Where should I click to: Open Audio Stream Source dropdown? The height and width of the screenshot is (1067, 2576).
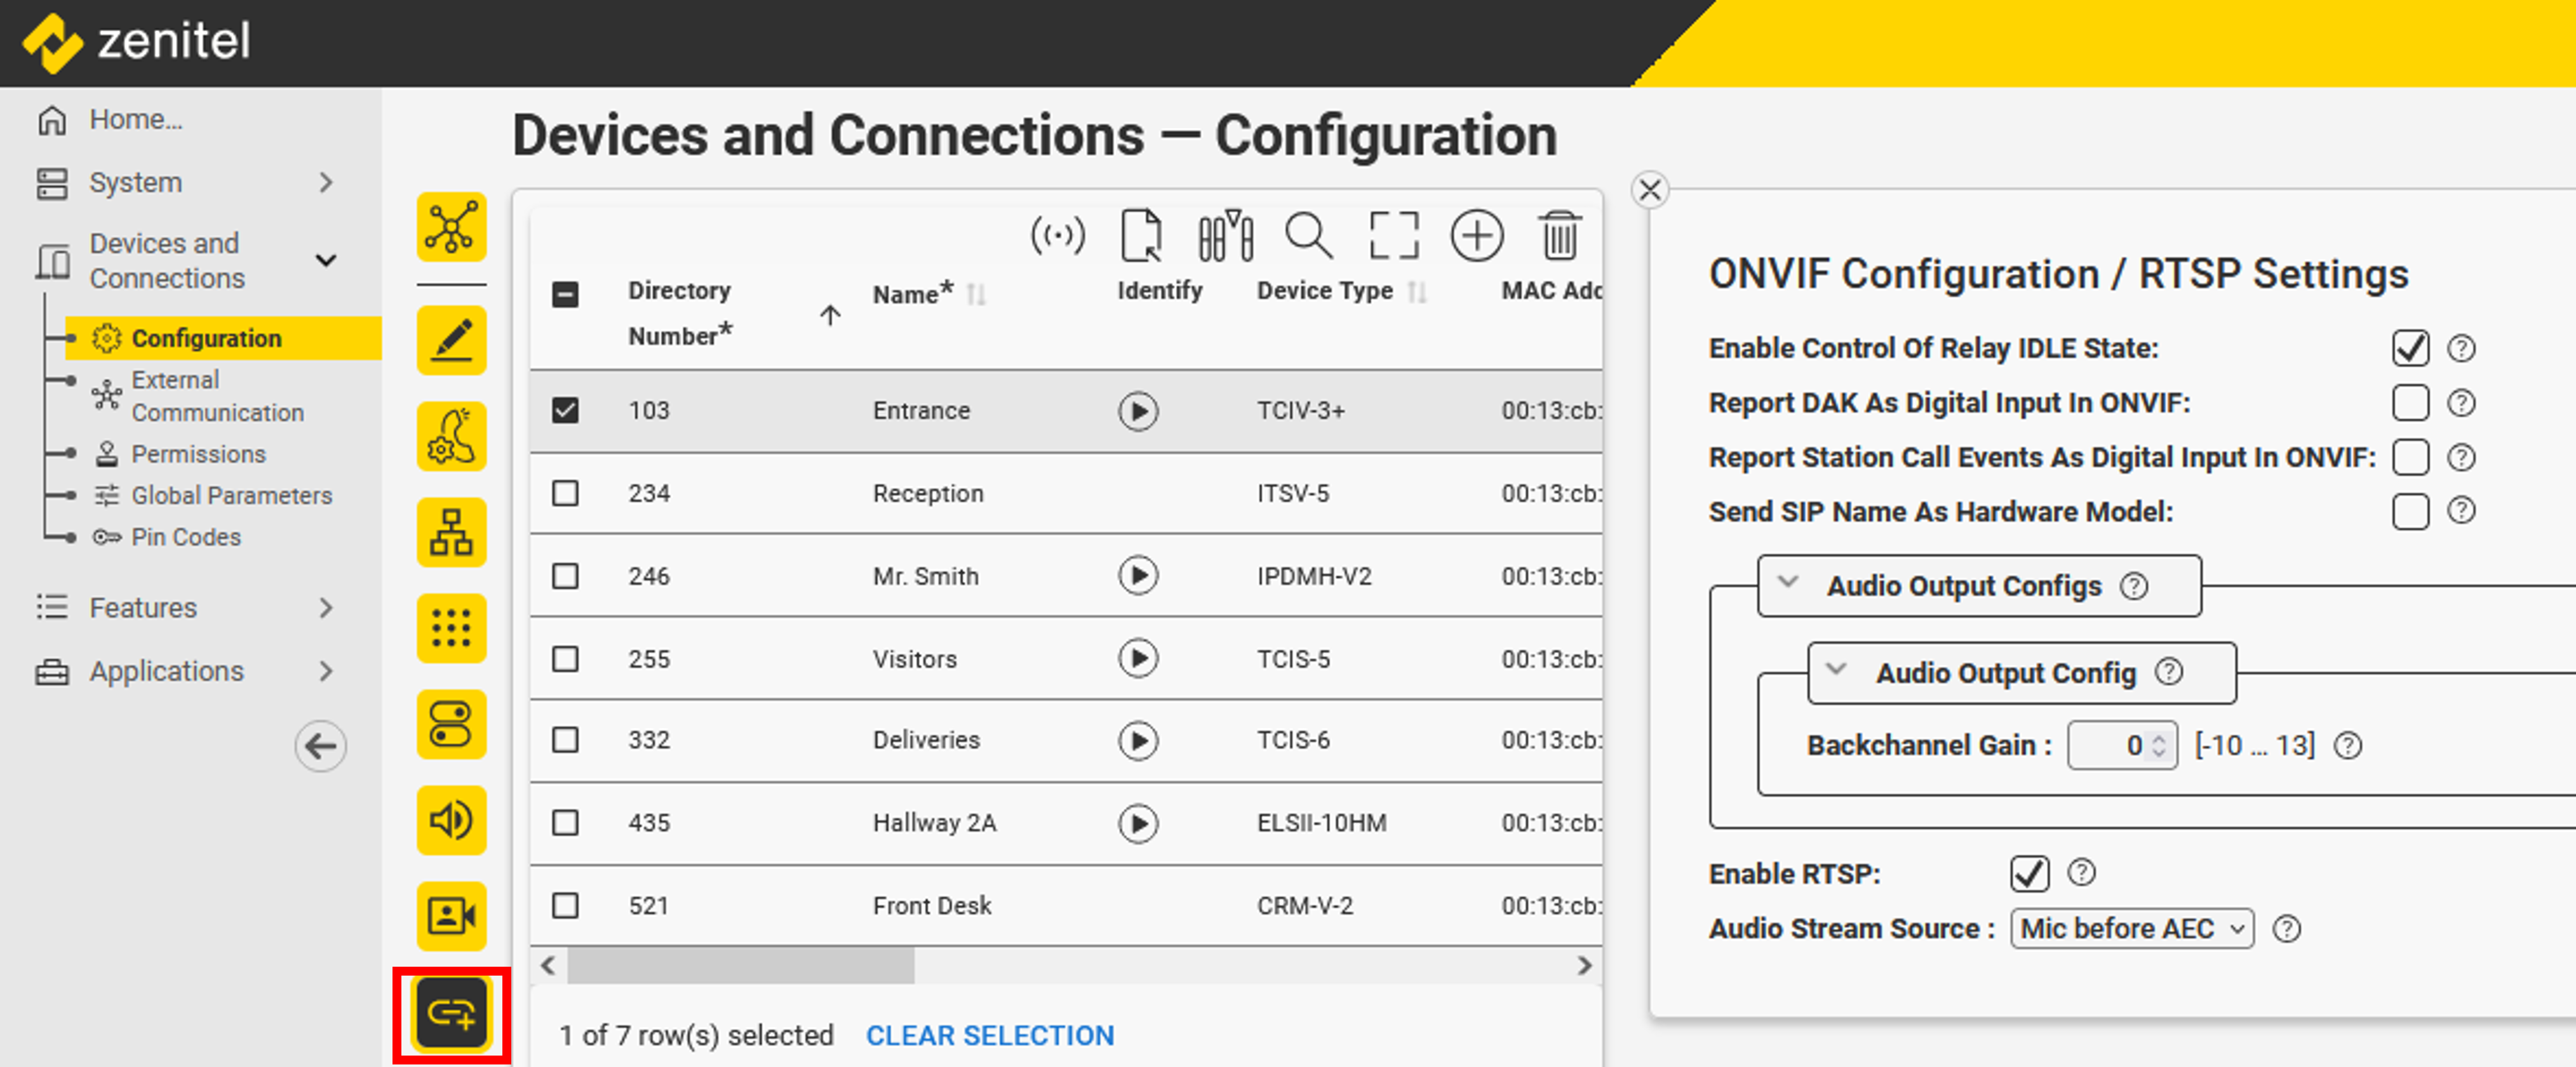coord(2131,928)
